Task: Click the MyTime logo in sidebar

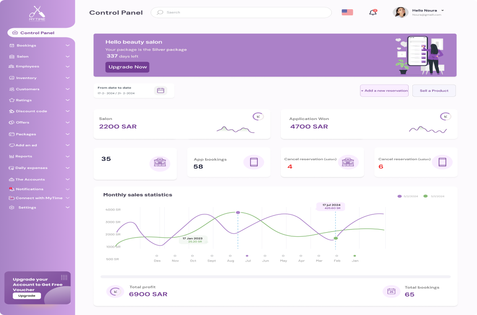Action: 37,13
